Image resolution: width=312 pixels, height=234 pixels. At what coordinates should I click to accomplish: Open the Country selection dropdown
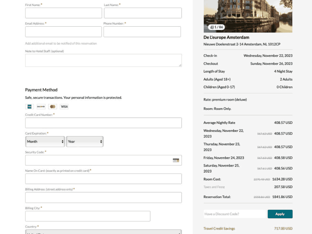click(x=103, y=232)
